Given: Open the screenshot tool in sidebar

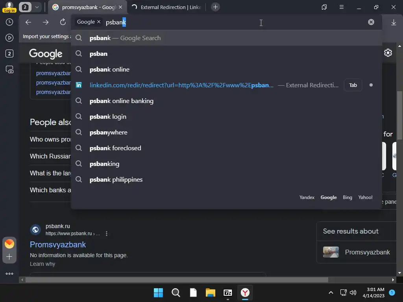Looking at the screenshot, I should click(9, 70).
